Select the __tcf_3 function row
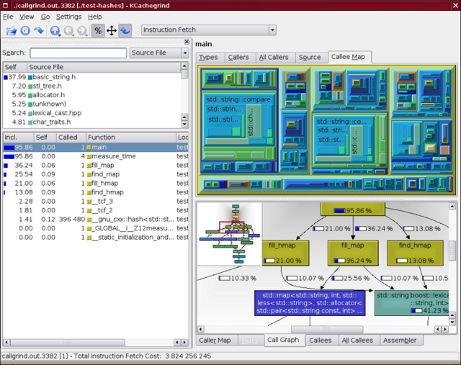Image resolution: width=461 pixels, height=365 pixels. pyautogui.click(x=96, y=202)
